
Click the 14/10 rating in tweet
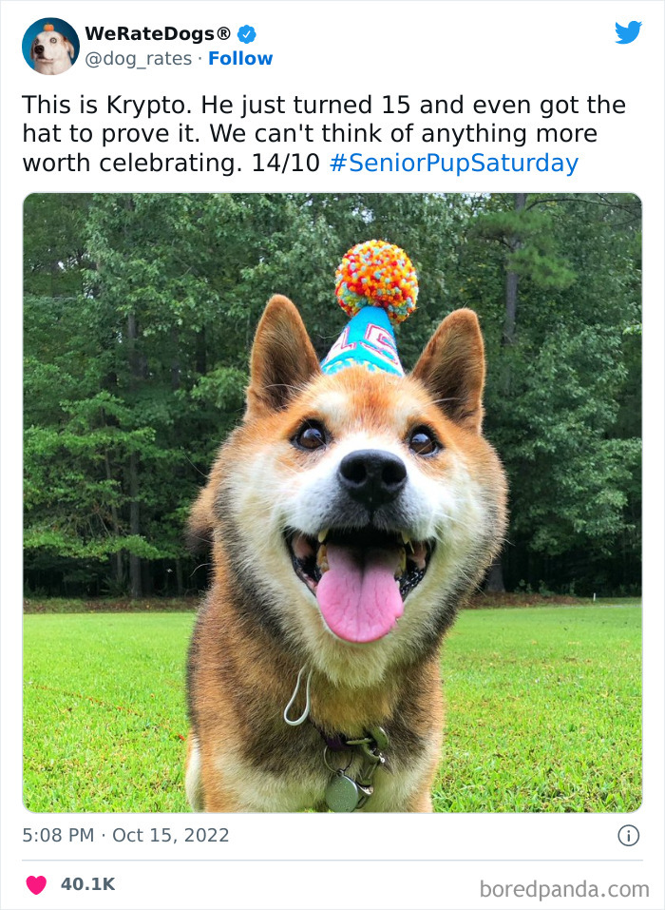click(x=285, y=164)
